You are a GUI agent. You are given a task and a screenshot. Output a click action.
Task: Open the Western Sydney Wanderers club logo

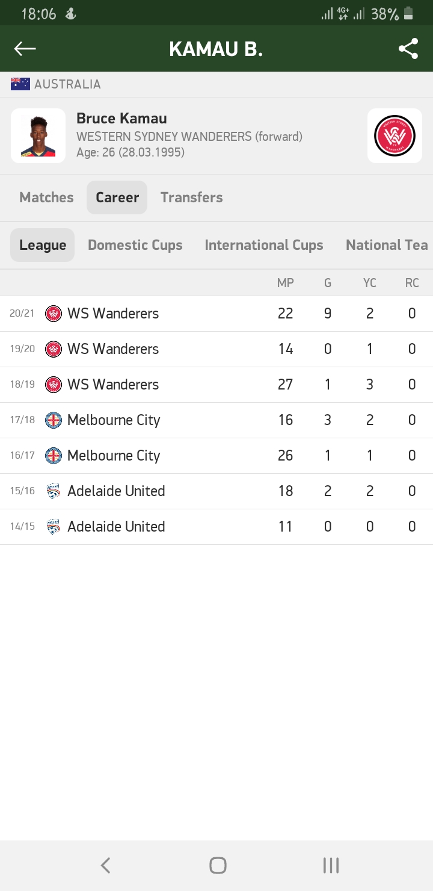pos(395,136)
